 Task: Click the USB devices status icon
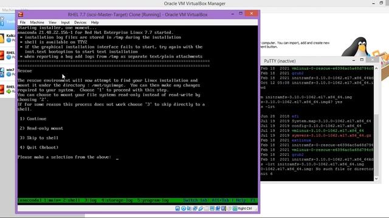click(x=201, y=208)
